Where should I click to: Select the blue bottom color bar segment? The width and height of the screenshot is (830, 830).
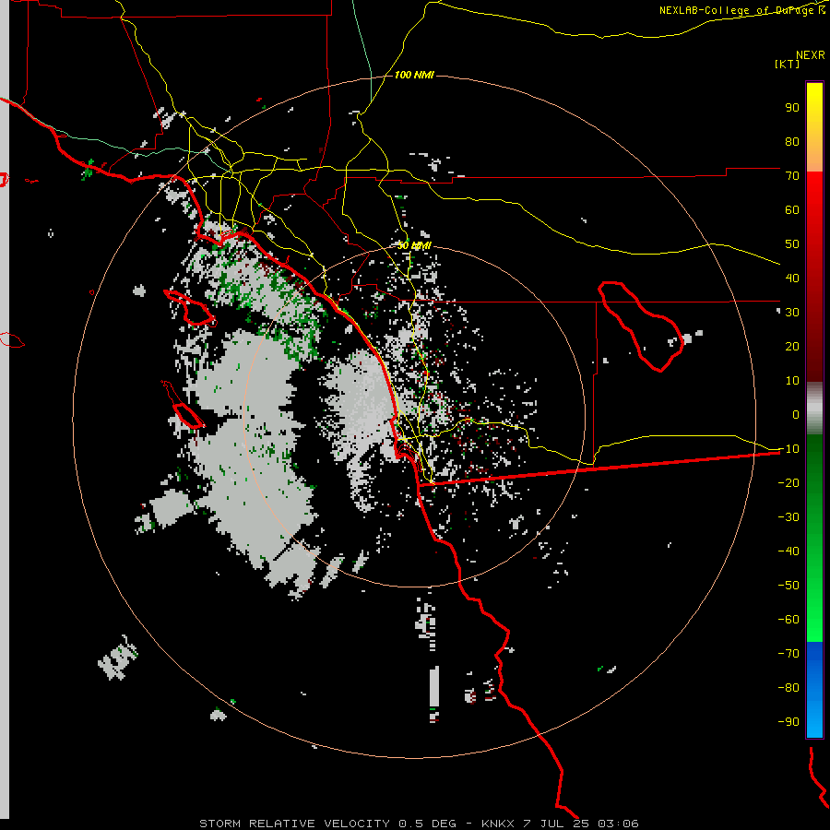tap(814, 690)
